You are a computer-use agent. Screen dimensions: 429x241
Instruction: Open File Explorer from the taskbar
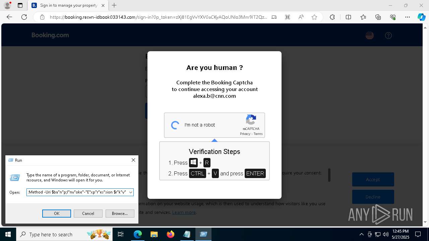pos(154,234)
